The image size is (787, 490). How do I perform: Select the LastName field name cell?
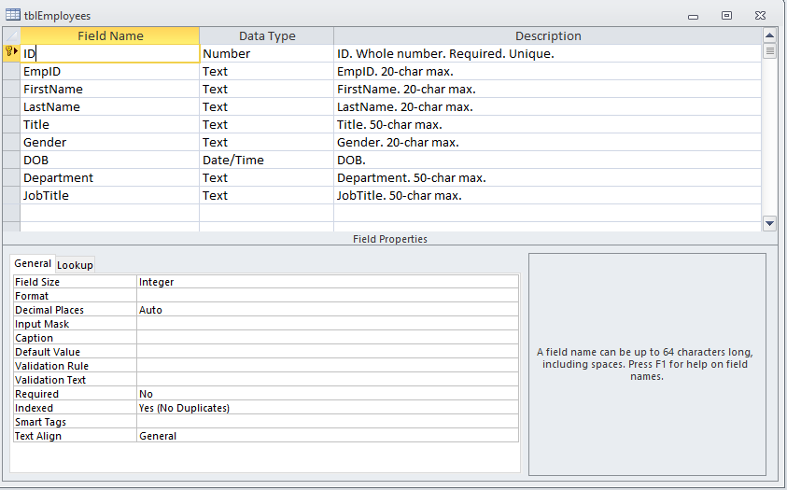[x=110, y=106]
